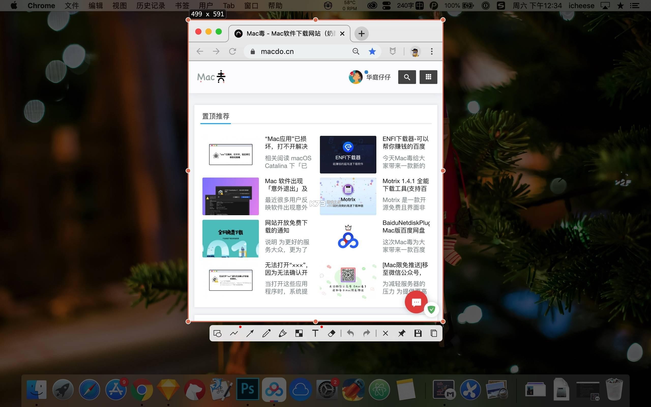Open the article "Mac应用"已损坏

pos(286,143)
